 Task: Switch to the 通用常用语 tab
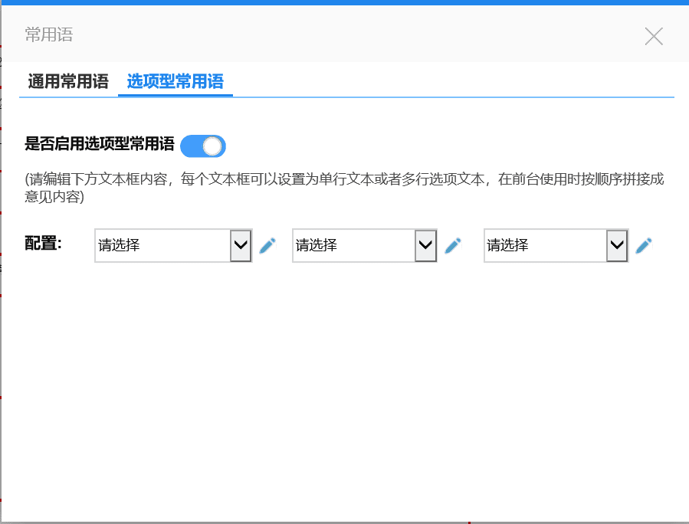(x=68, y=82)
